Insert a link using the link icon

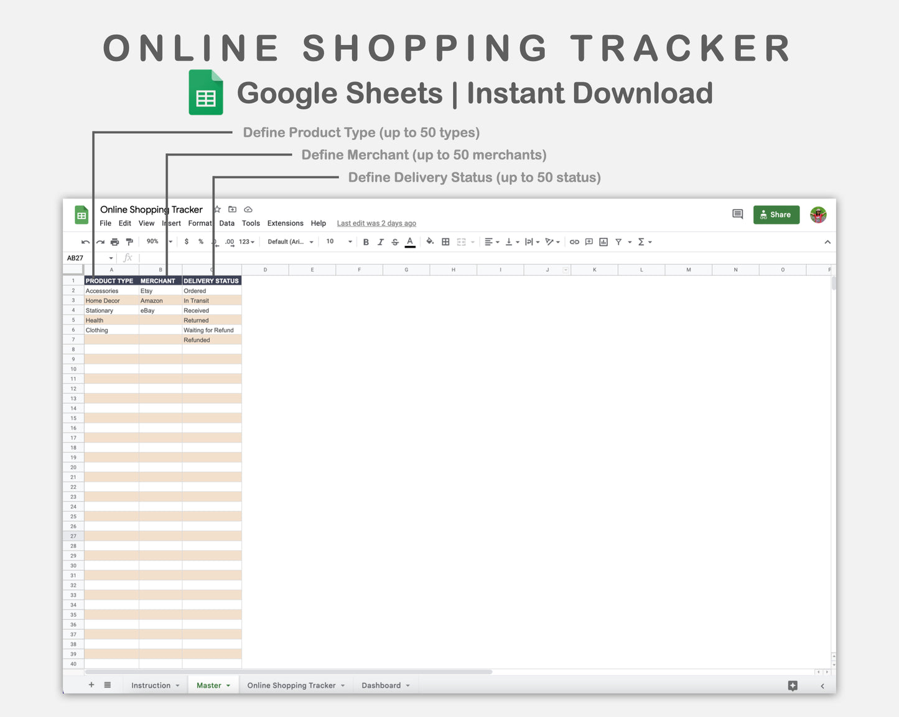[574, 242]
